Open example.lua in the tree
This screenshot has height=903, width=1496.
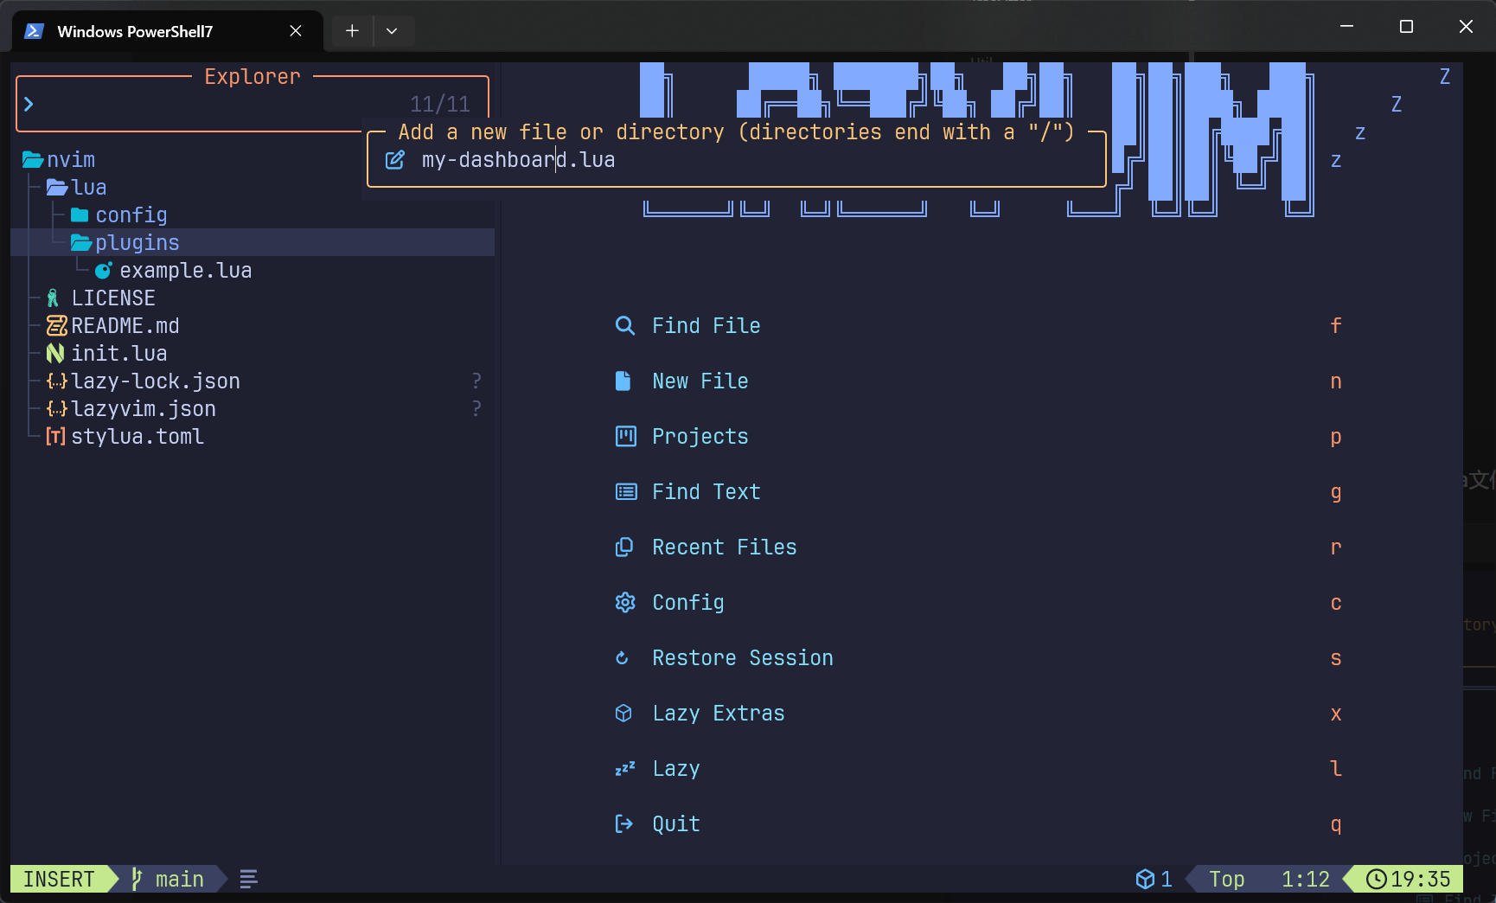click(x=186, y=271)
